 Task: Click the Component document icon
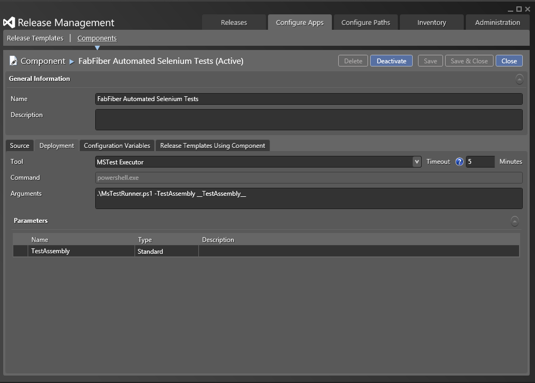(x=13, y=61)
